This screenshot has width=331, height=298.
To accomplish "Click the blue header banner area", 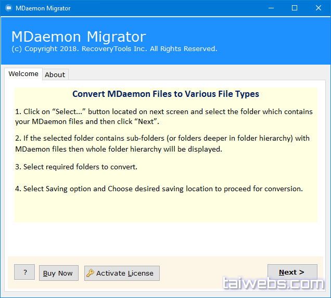I will coord(271,41).
